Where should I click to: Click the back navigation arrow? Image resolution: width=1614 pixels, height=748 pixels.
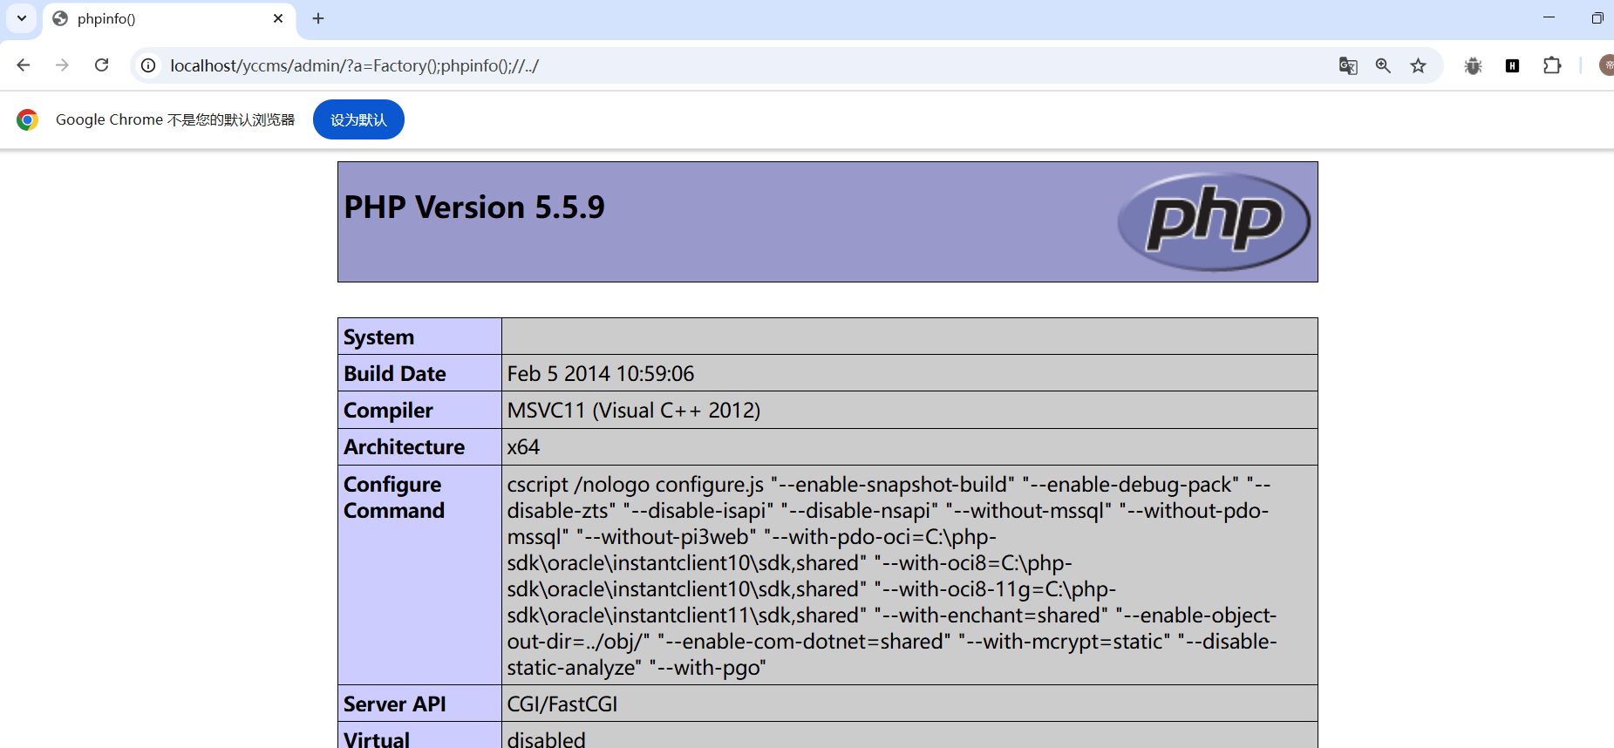tap(24, 65)
